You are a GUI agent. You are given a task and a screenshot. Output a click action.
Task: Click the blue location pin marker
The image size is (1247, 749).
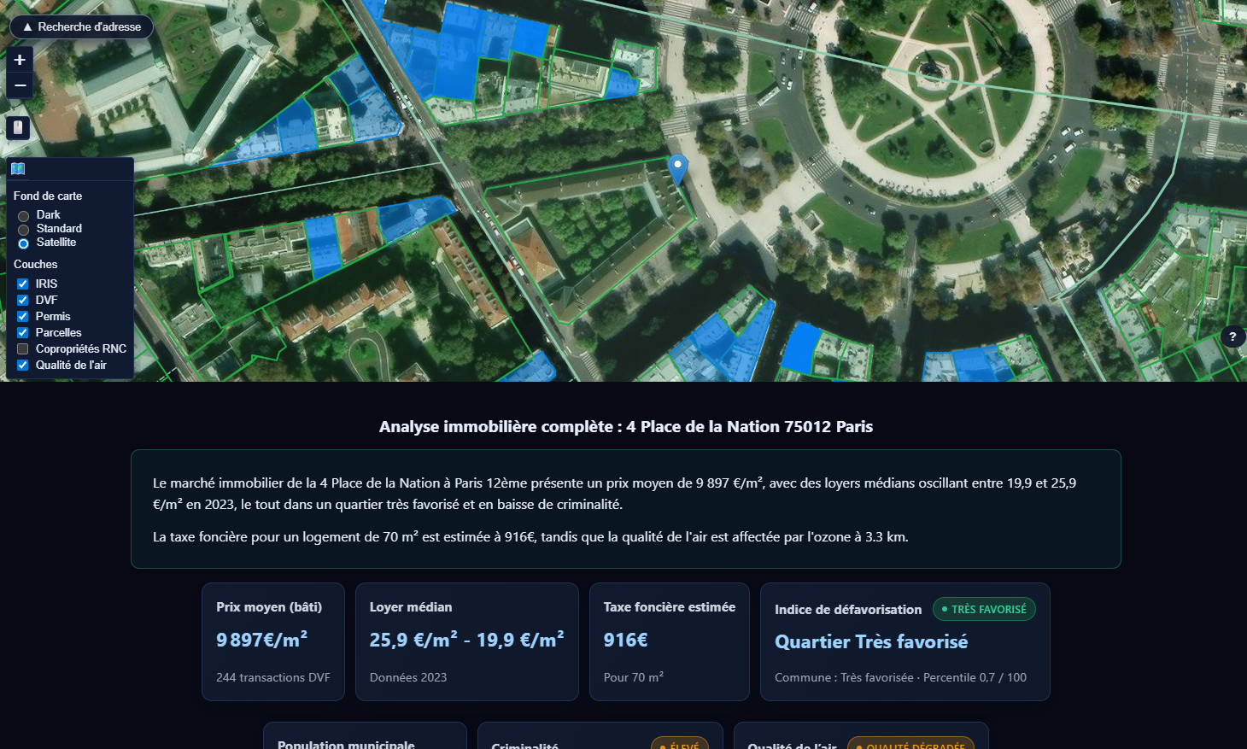(677, 169)
